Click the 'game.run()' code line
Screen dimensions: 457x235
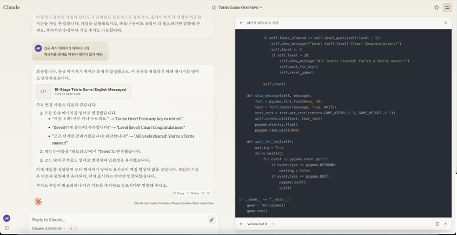(x=257, y=211)
